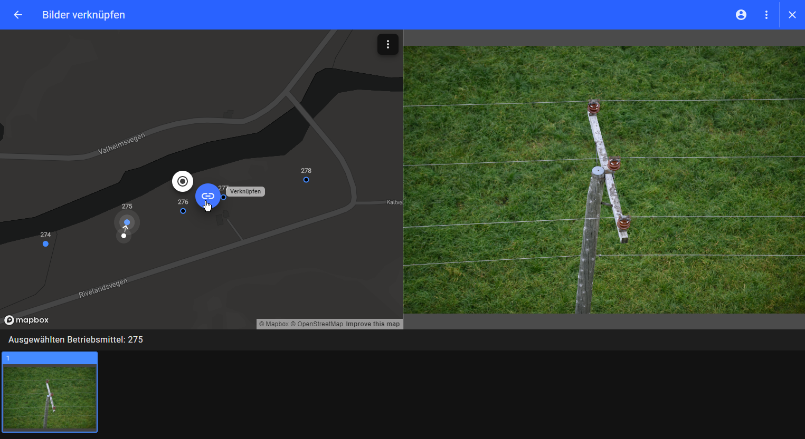Click the back arrow in header
The image size is (805, 439).
(x=18, y=15)
